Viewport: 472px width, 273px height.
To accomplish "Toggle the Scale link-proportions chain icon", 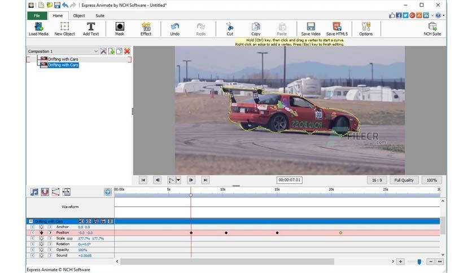I will click(69, 239).
